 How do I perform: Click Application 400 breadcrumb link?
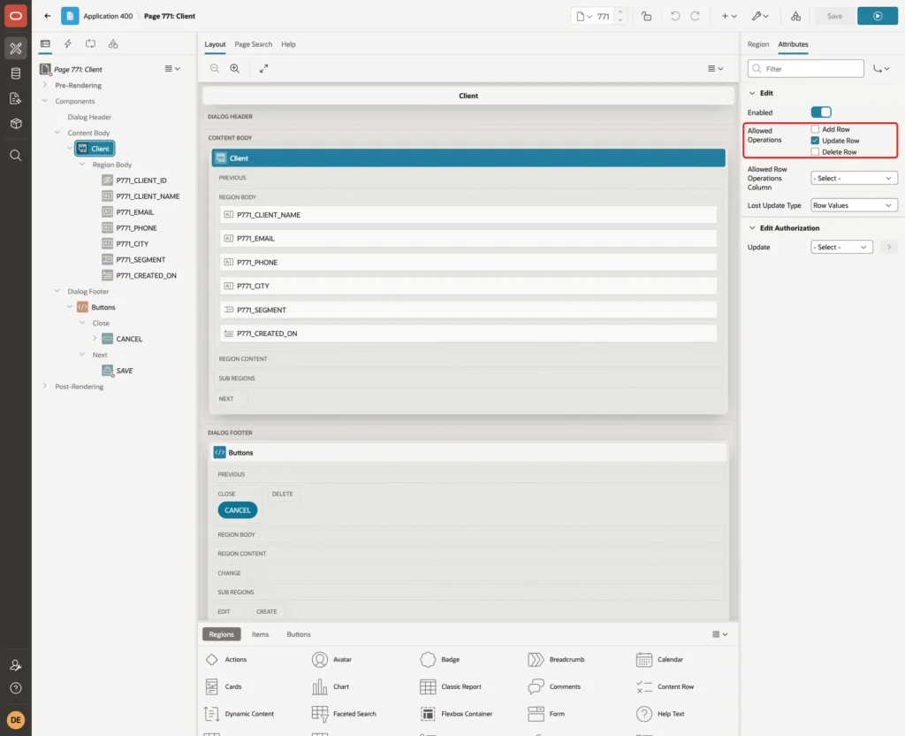coord(108,16)
